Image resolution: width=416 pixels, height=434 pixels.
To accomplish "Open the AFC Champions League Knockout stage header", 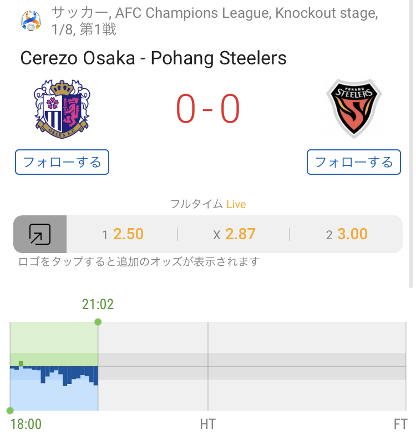I will pos(215,21).
